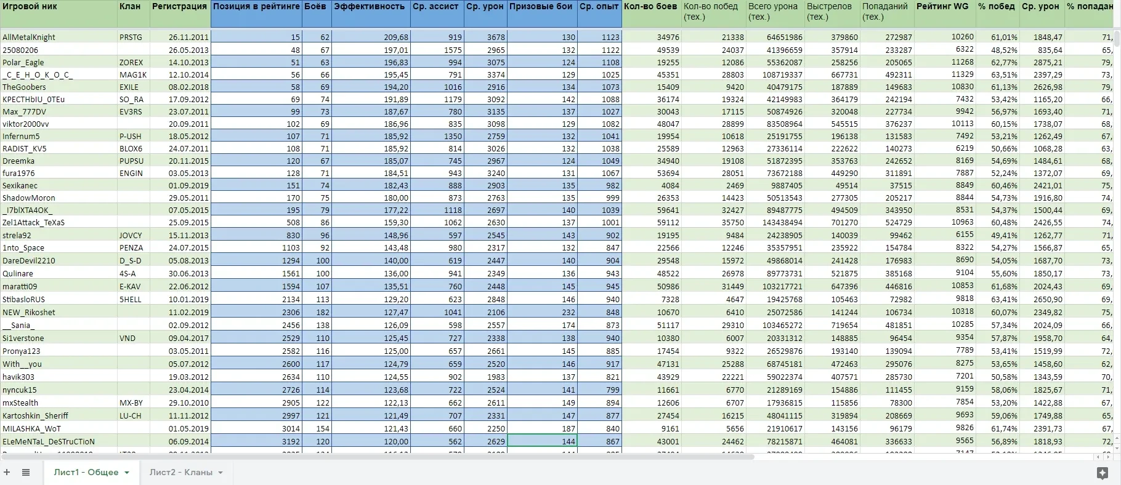This screenshot has width=1121, height=485.
Task: Select the Позиция в рейтинге header cell
Action: [x=256, y=14]
